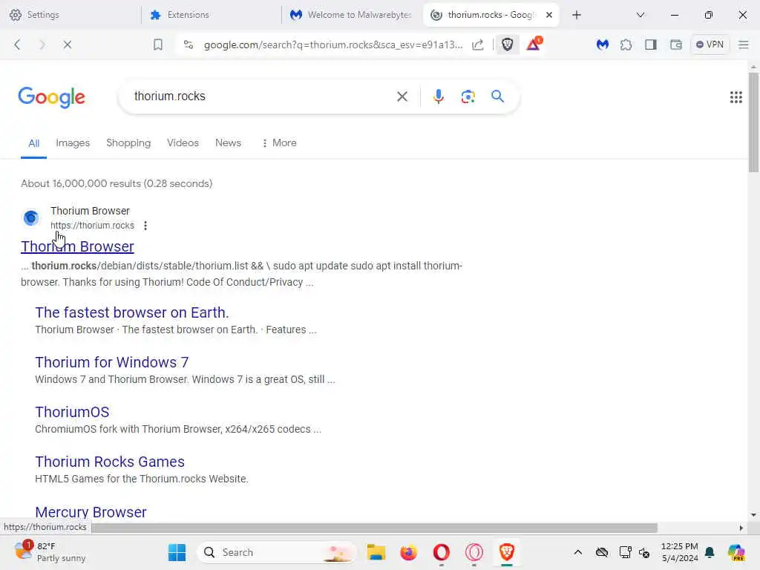760x570 pixels.
Task: Stop loading the page
Action: (68, 45)
